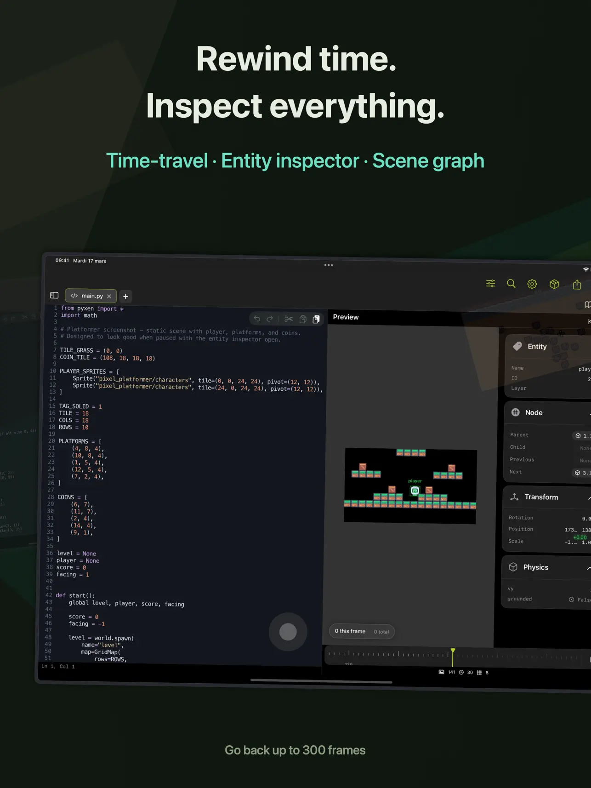Click the Preview panel title
Image resolution: width=591 pixels, height=788 pixels.
point(346,317)
